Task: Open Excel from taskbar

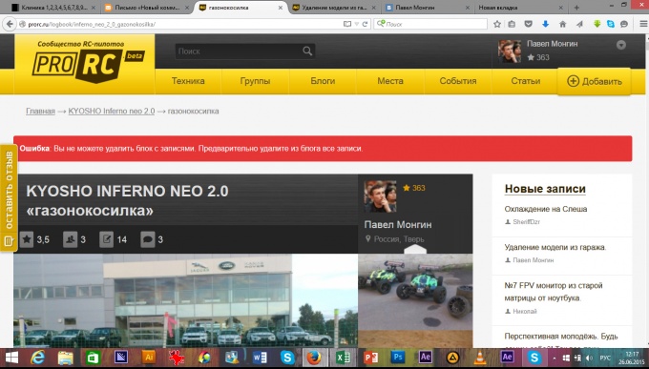Action: tap(343, 358)
